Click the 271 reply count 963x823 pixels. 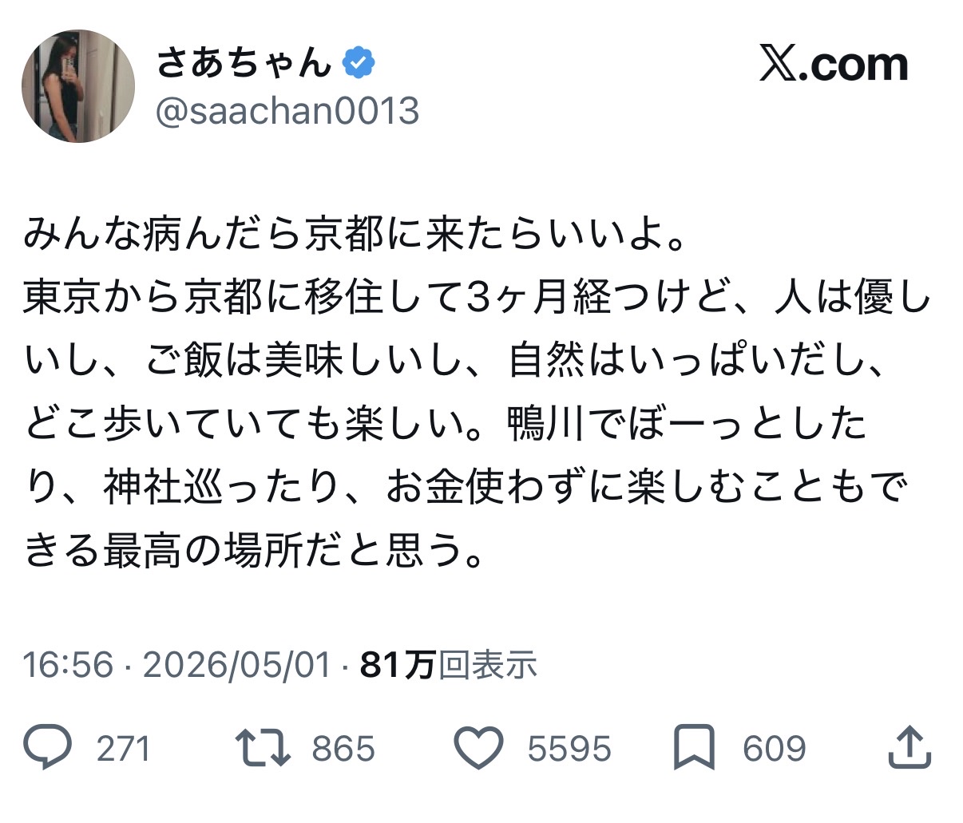pyautogui.click(x=123, y=750)
